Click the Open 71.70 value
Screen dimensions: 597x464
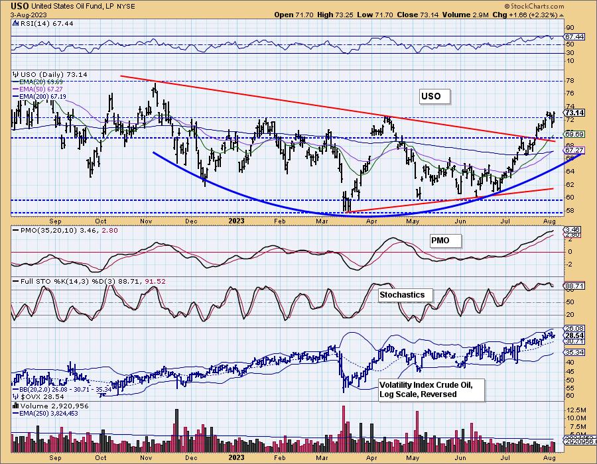coord(294,15)
